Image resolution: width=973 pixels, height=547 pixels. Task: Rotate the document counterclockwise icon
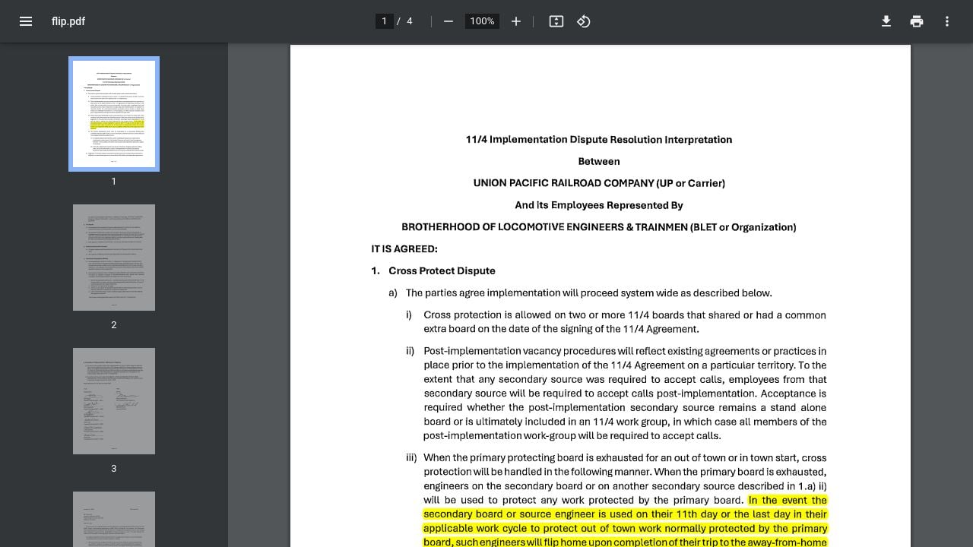584,21
